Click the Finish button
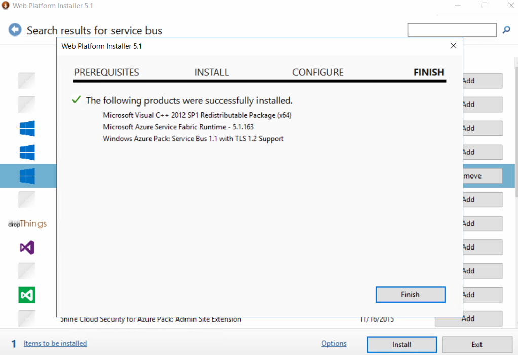Viewport: 518px width, 355px height. [410, 294]
